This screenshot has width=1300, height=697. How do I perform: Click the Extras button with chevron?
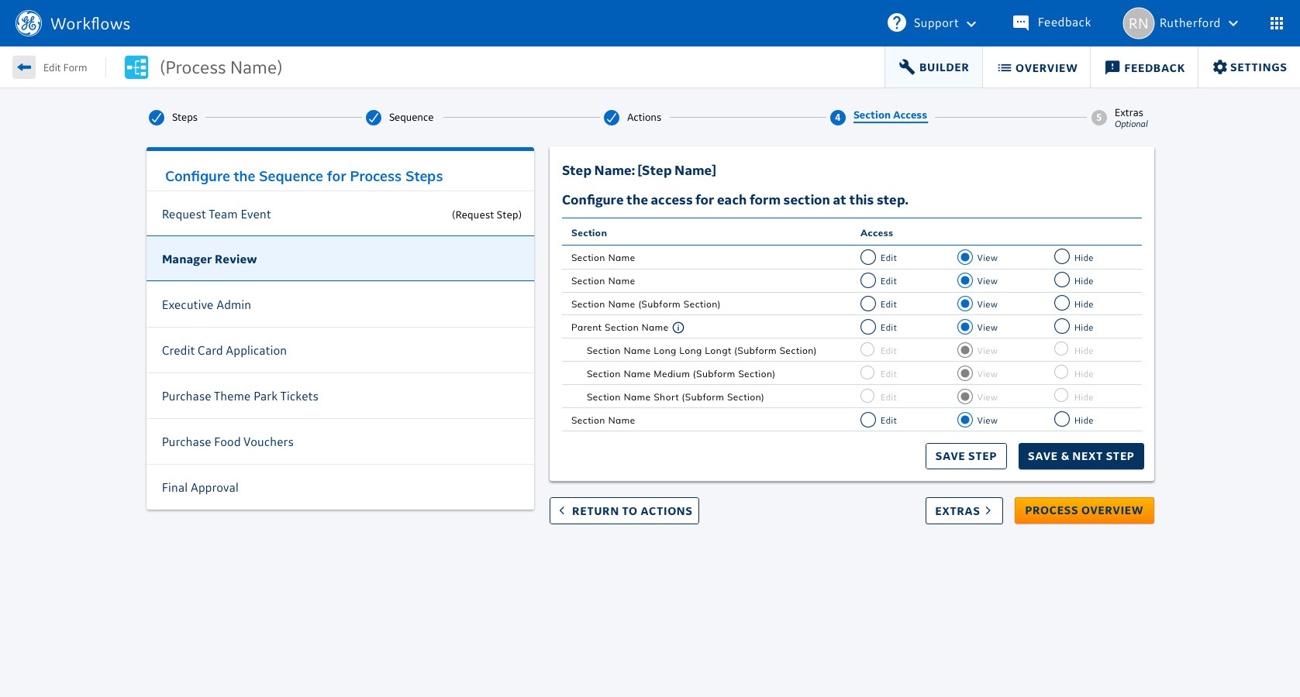coord(964,511)
